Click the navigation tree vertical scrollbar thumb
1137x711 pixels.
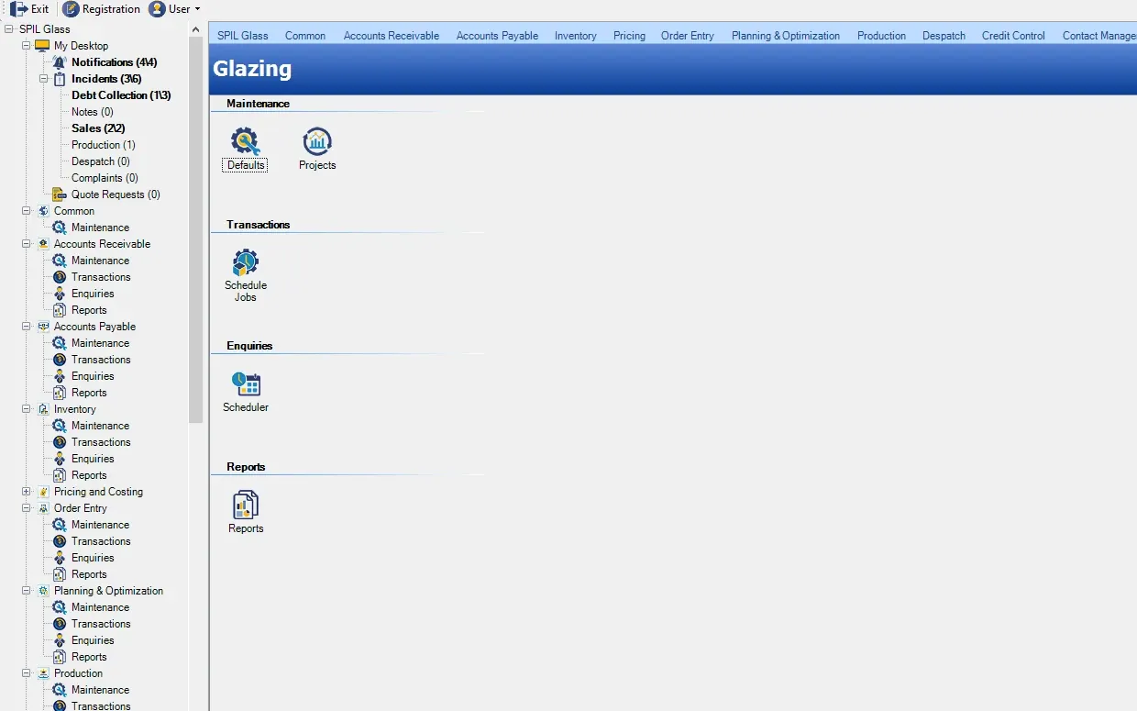tap(196, 230)
